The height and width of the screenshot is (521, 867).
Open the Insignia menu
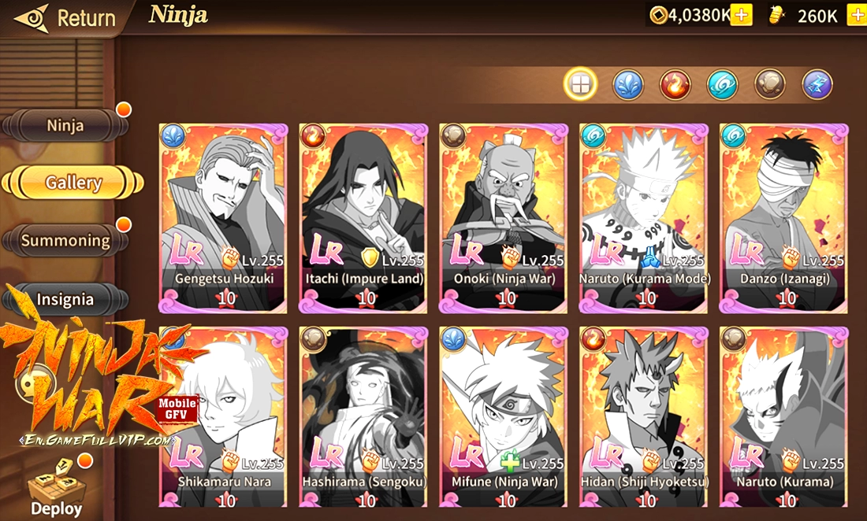coord(65,299)
